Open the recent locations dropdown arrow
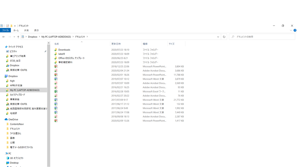297x167 pixels. [14, 37]
